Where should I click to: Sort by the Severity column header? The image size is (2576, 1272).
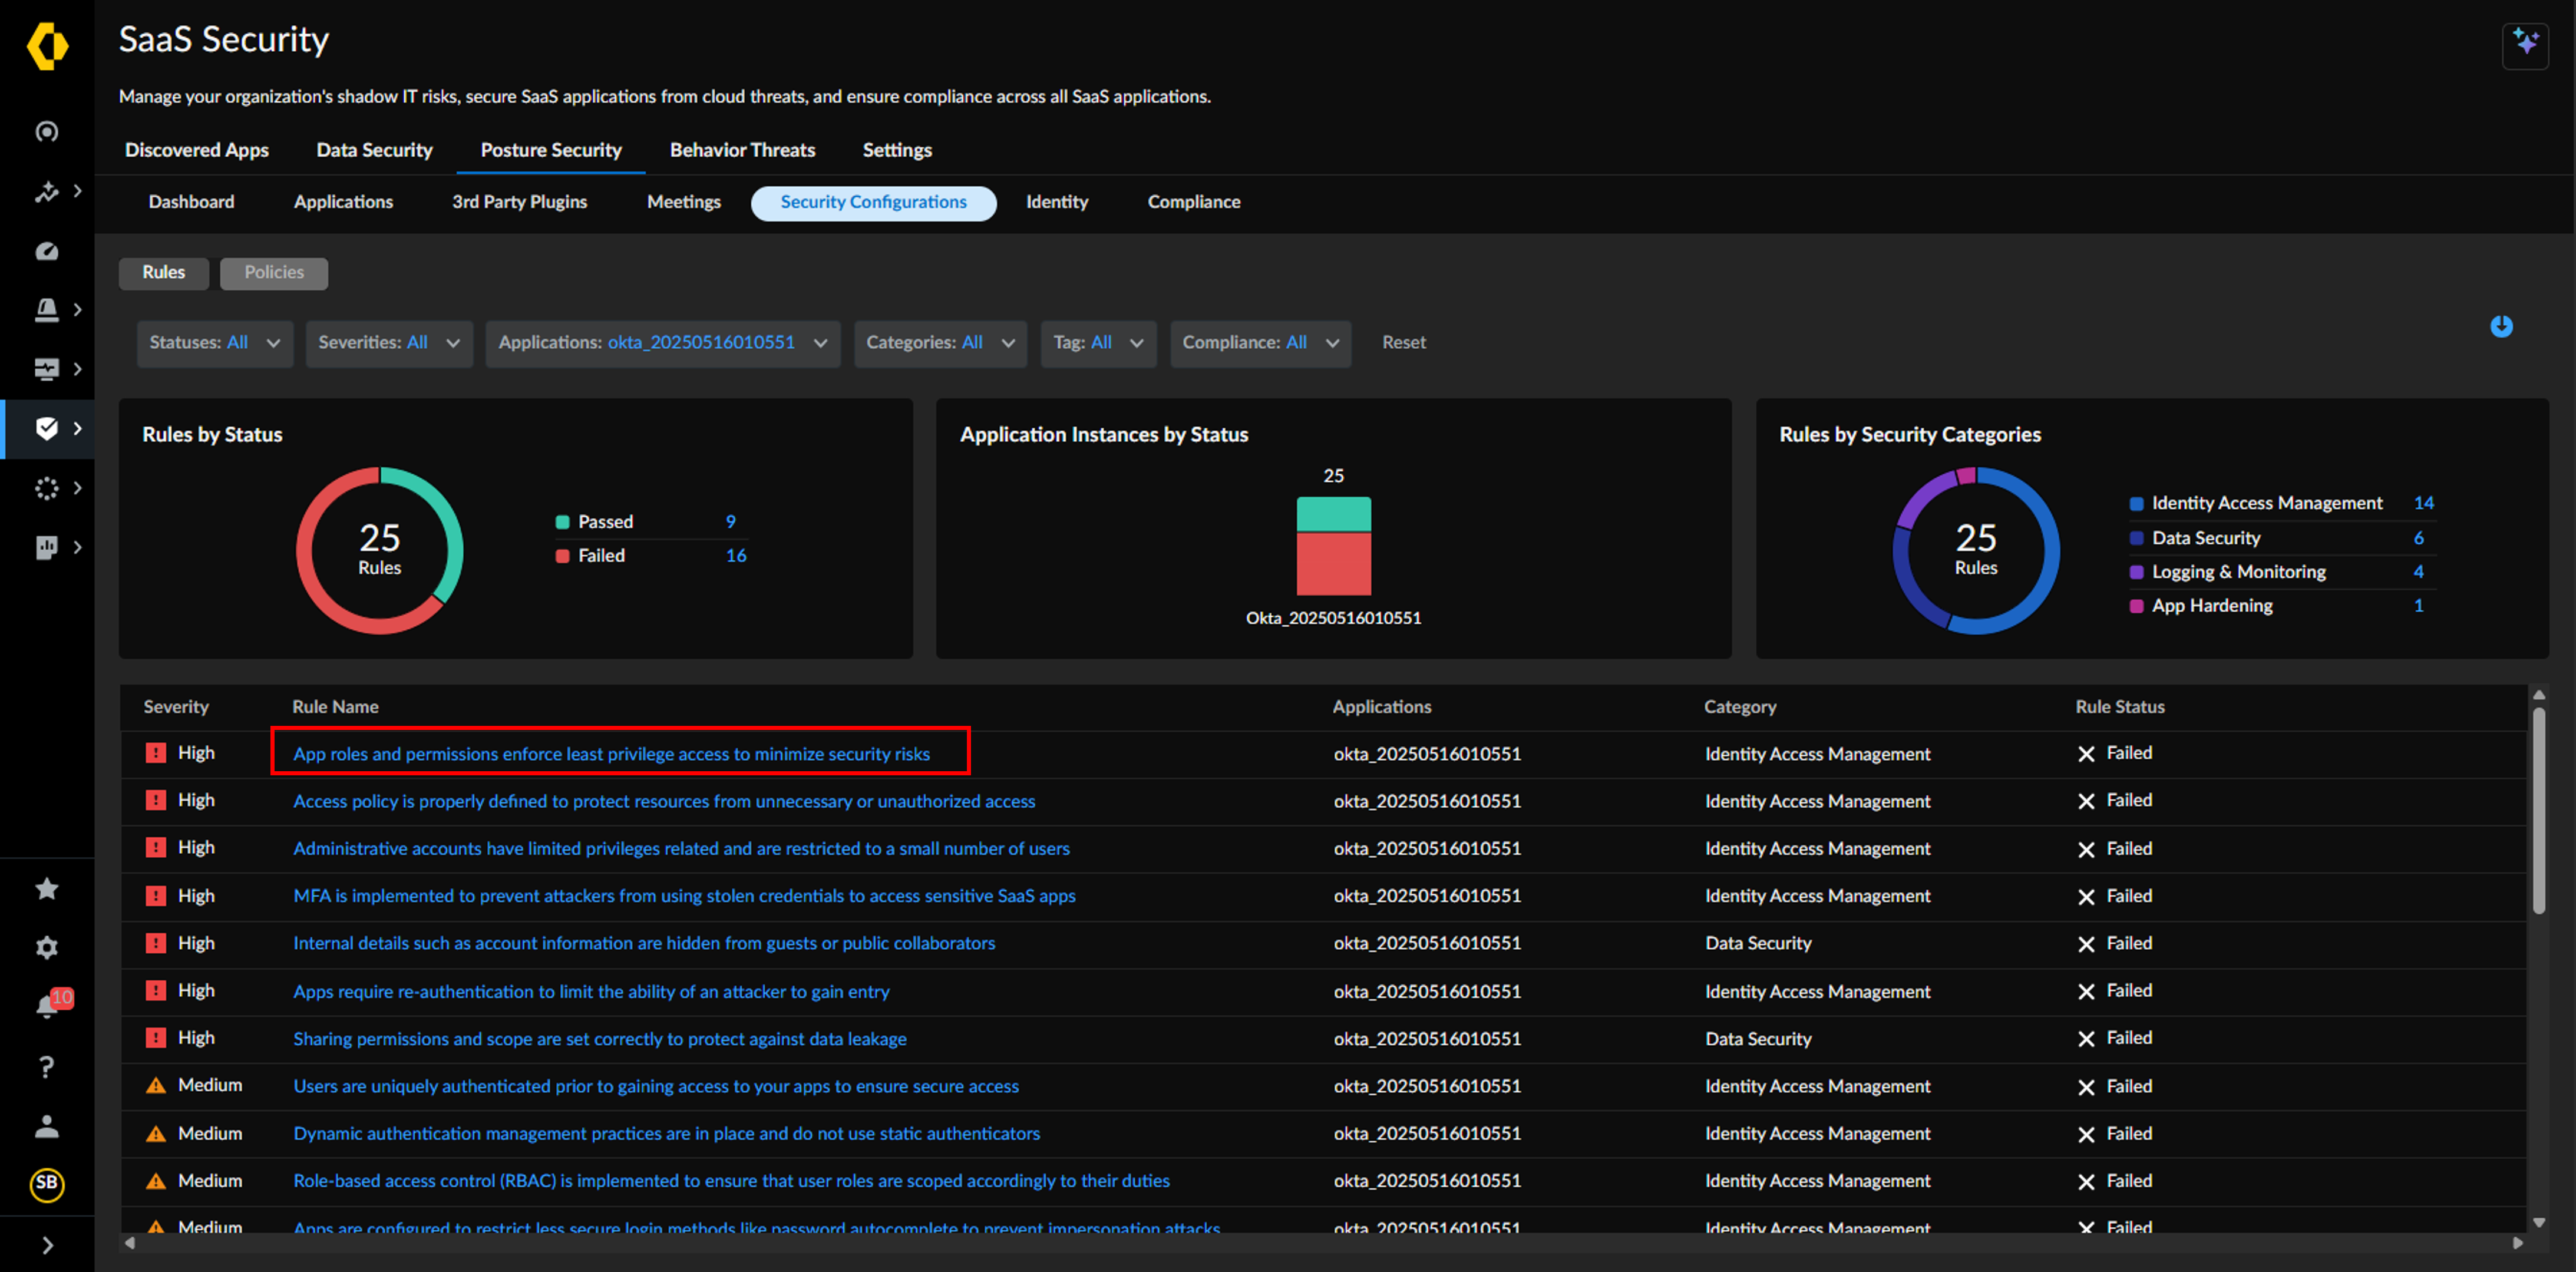[176, 707]
